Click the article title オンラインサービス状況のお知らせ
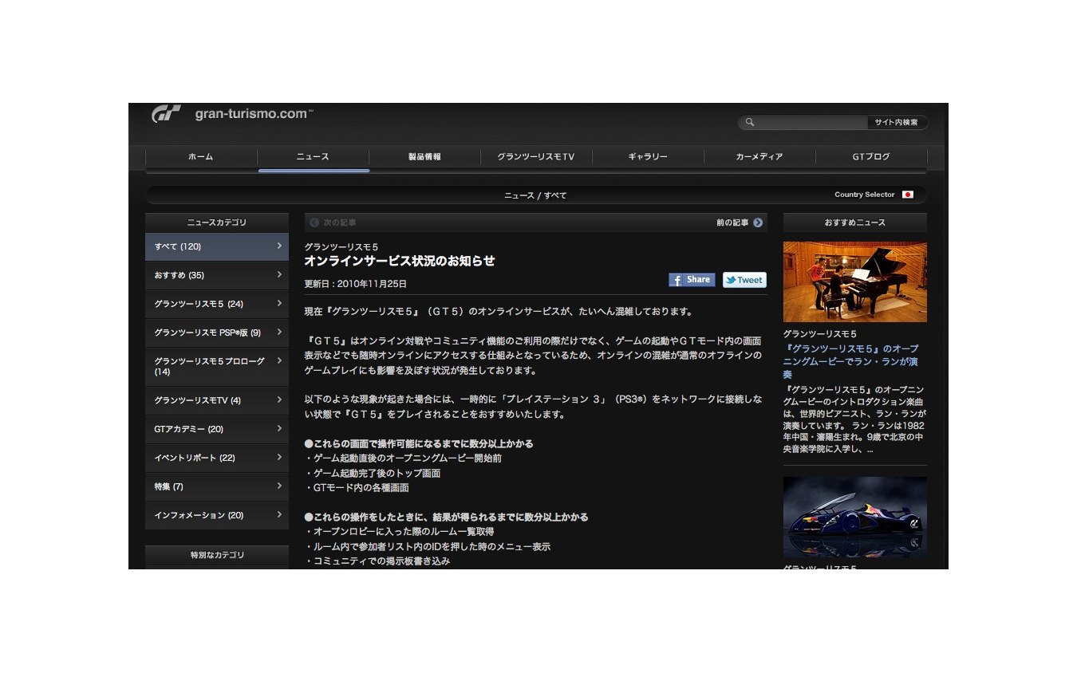1077x673 pixels. [400, 261]
